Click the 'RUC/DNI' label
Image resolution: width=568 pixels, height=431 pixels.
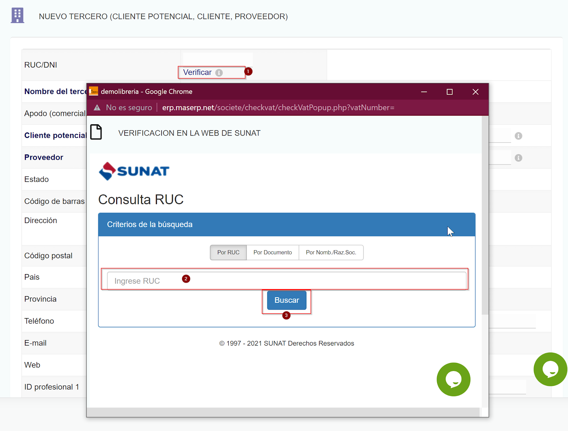(41, 65)
